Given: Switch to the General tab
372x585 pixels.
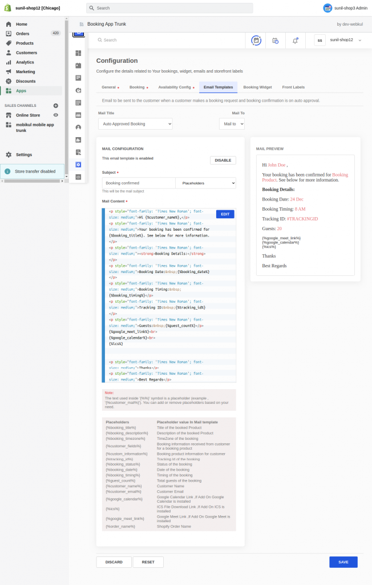Looking at the screenshot, I should [110, 87].
